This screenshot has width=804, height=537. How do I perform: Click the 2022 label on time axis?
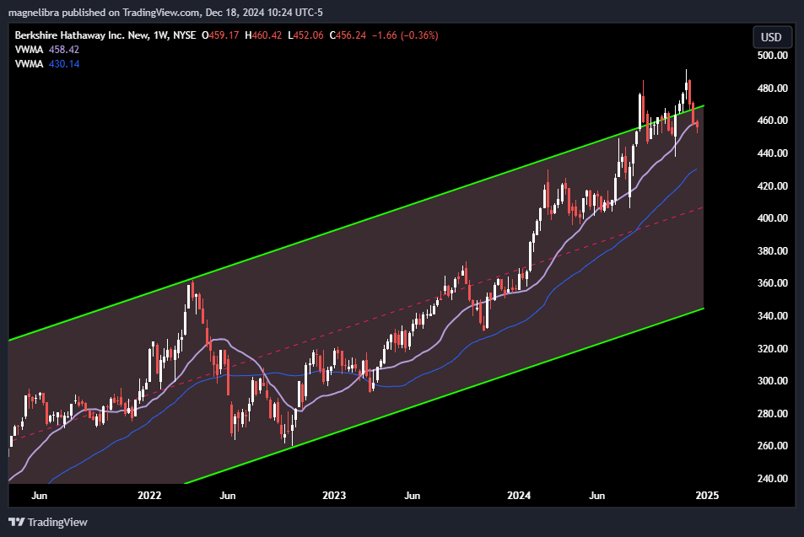pos(149,496)
